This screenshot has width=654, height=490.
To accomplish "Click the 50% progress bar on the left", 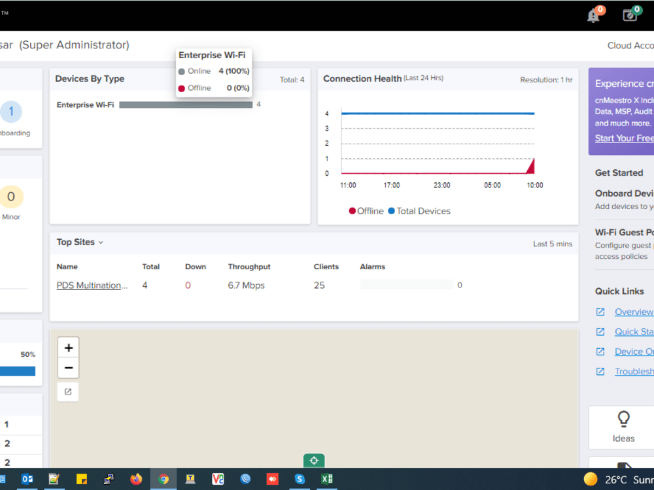I will click(18, 371).
